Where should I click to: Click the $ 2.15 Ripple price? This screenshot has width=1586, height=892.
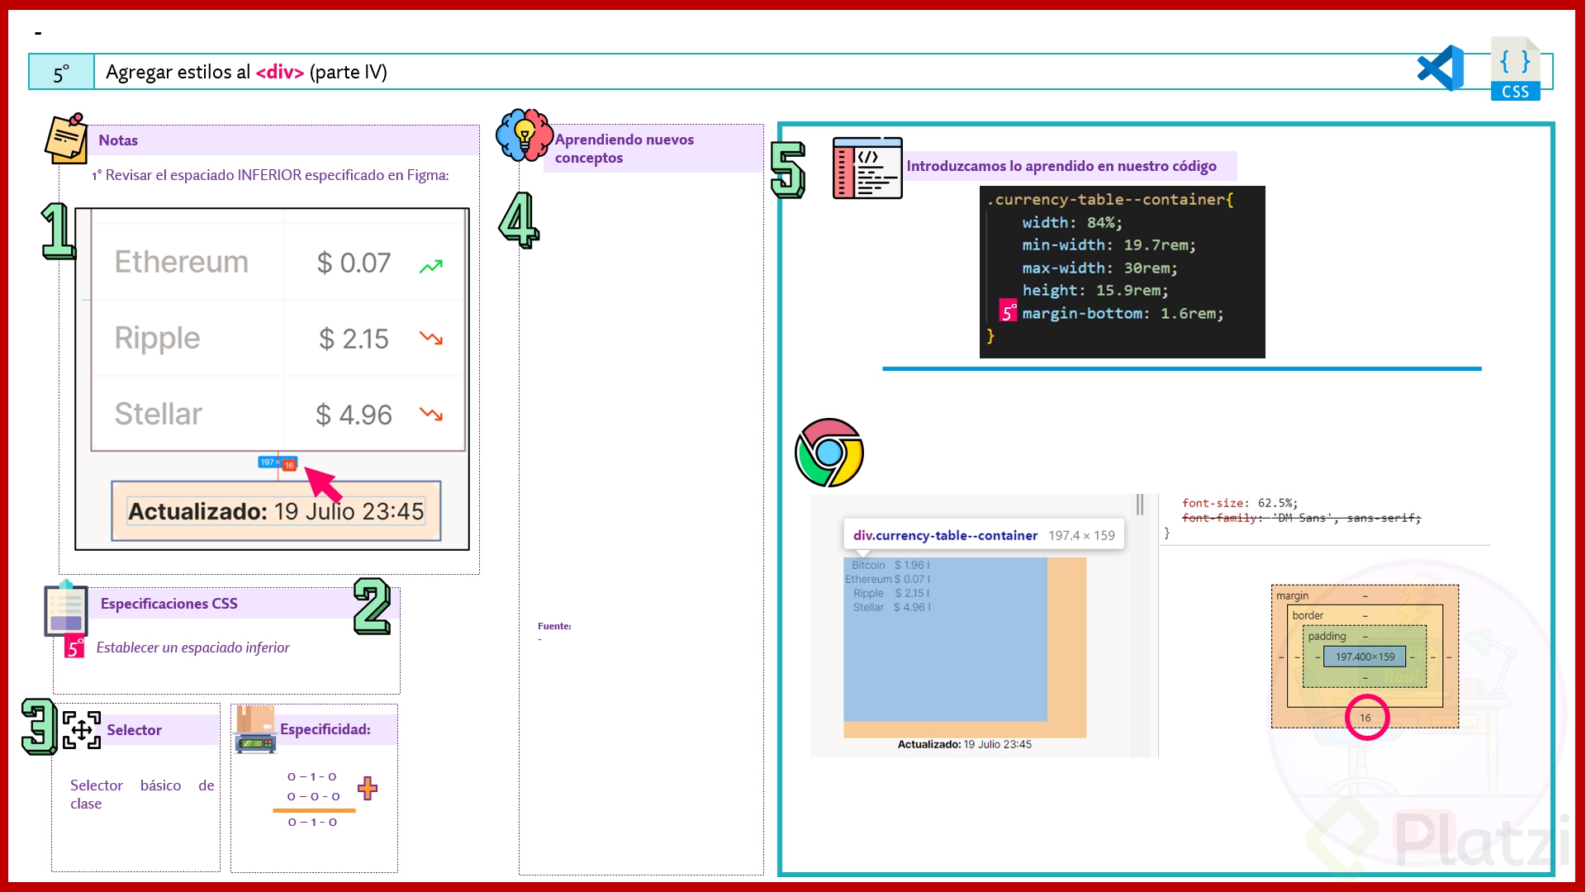[x=354, y=339]
